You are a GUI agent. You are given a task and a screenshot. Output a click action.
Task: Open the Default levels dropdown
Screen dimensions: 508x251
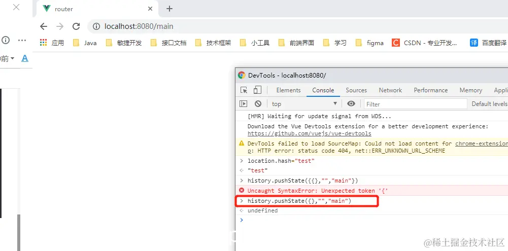pyautogui.click(x=489, y=104)
